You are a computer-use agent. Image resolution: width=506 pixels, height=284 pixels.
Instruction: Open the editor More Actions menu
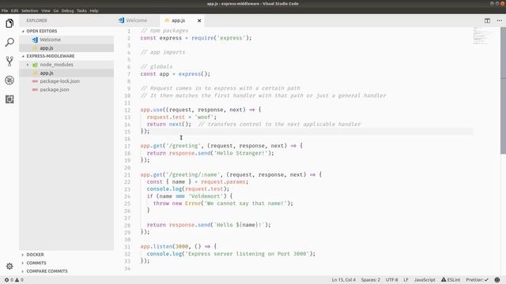point(499,21)
